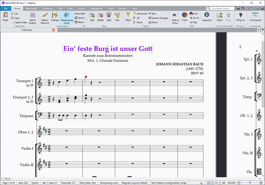
Task: Delete selected bars
Action: 100,17
